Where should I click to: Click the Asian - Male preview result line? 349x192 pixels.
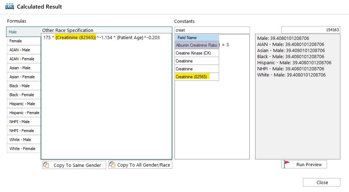[291, 50]
